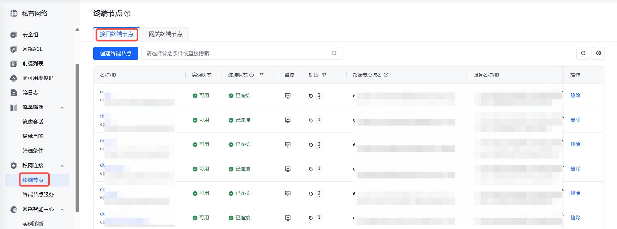Switch to the 接口终端节点 tab
The image size is (617, 229).
pos(117,34)
